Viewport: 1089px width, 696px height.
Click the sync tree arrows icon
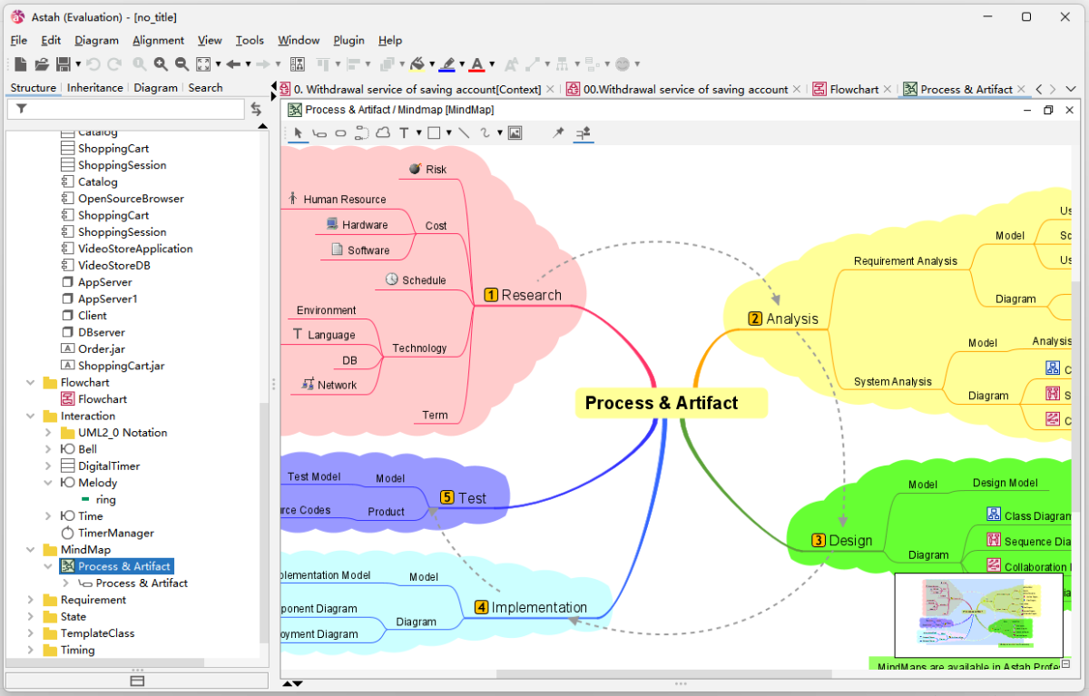click(256, 109)
